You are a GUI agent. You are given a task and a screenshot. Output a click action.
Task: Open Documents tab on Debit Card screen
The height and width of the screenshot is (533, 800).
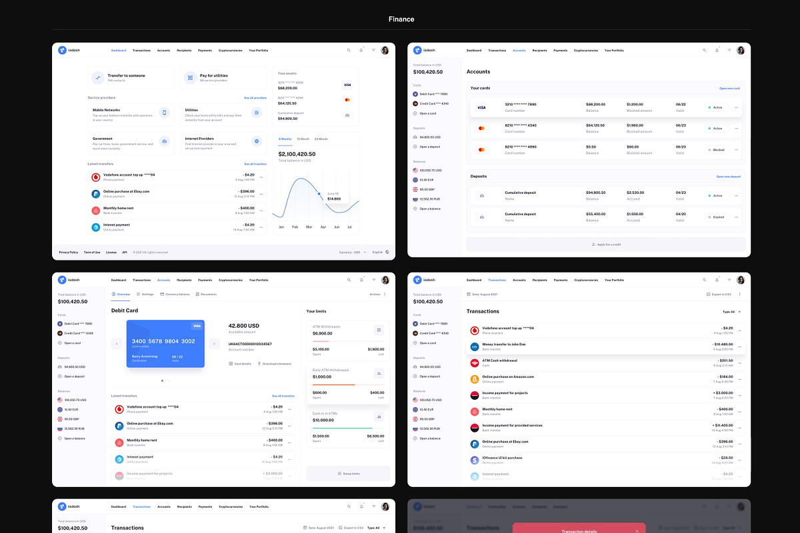coord(206,294)
